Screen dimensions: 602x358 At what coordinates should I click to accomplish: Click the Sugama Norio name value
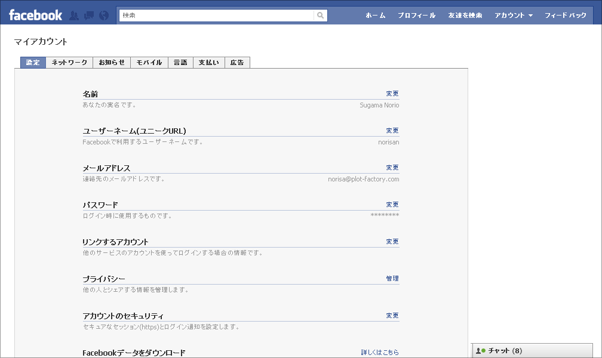379,105
